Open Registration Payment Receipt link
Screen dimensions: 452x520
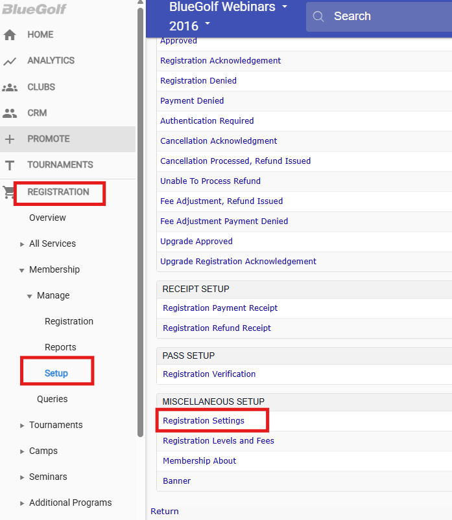pos(220,308)
